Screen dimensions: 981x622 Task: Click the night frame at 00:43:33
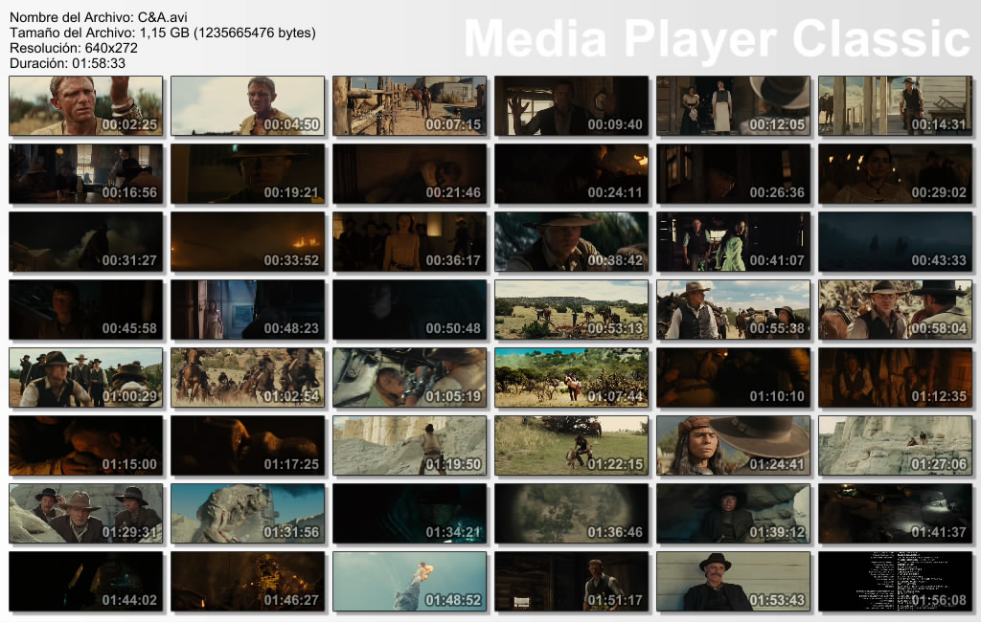pyautogui.click(x=896, y=241)
